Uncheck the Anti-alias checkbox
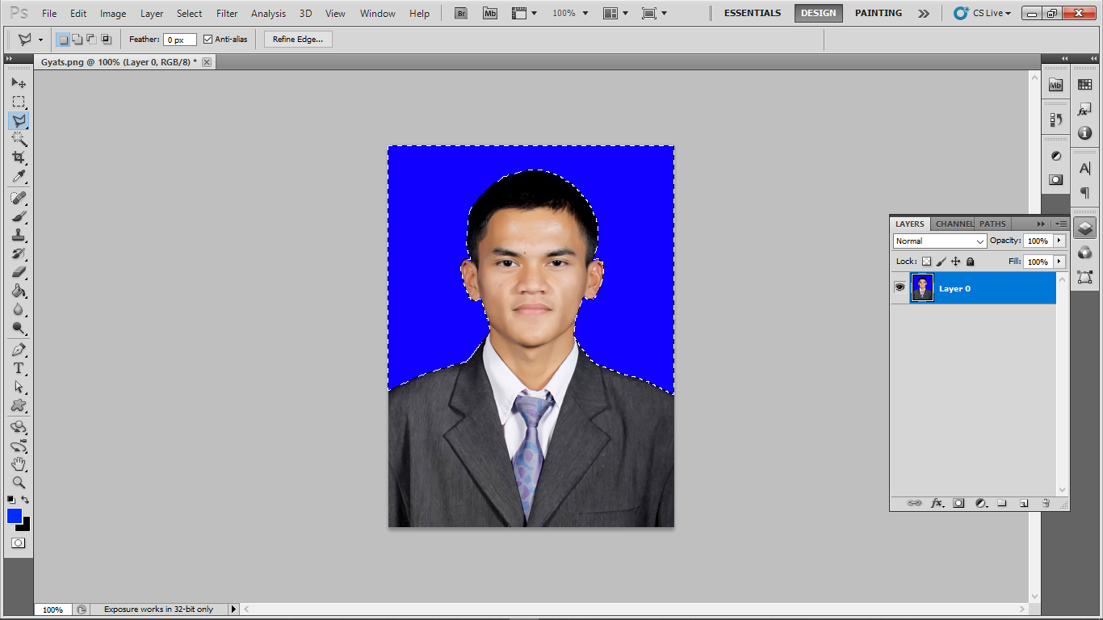Screen dimensions: 1103x620 click(208, 39)
